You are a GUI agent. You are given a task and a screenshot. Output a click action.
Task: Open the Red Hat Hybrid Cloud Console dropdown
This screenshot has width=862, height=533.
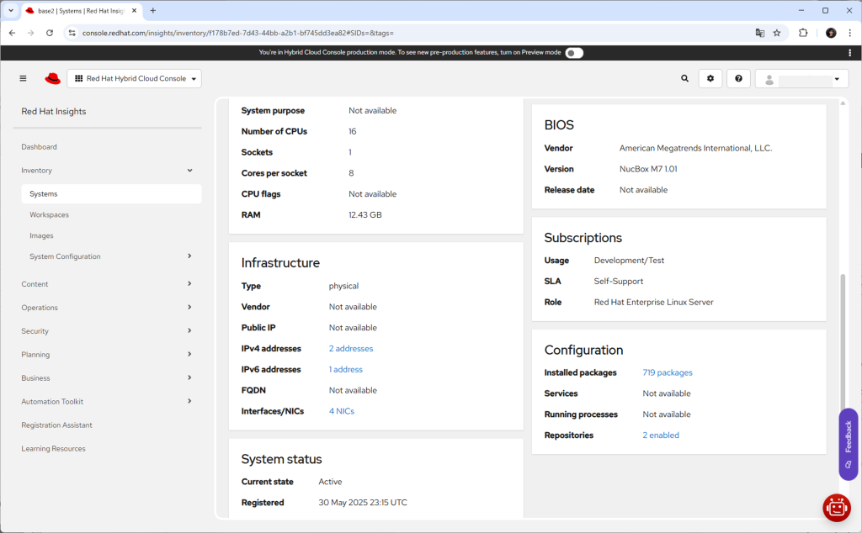(135, 78)
